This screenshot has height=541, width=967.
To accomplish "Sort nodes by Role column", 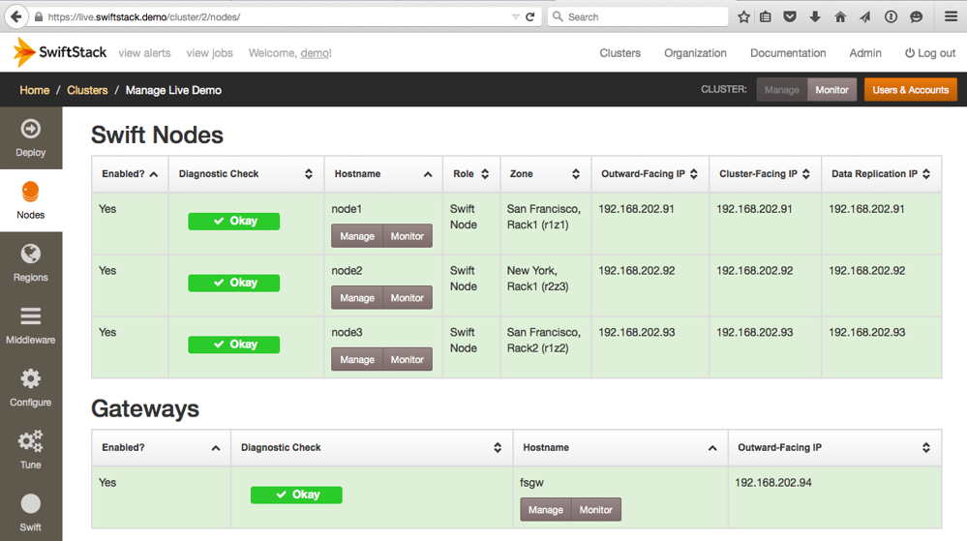I will (471, 174).
